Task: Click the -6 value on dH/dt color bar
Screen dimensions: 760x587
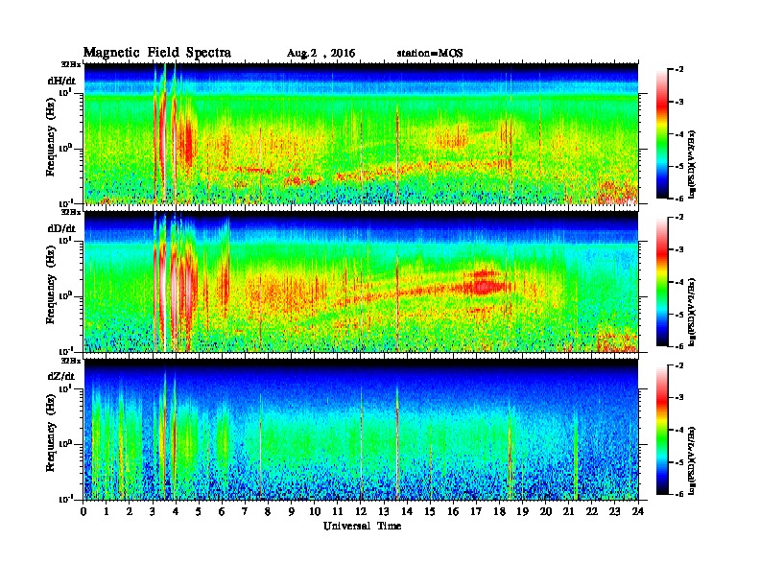Action: pos(679,199)
